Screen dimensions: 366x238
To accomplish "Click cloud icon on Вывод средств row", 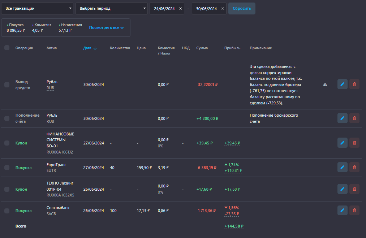I will [325, 85].
